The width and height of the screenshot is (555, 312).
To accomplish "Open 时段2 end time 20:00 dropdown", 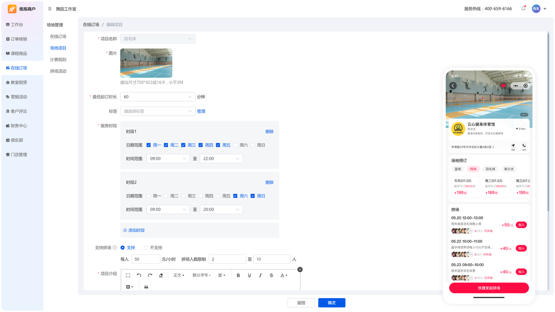I will click(x=221, y=209).
